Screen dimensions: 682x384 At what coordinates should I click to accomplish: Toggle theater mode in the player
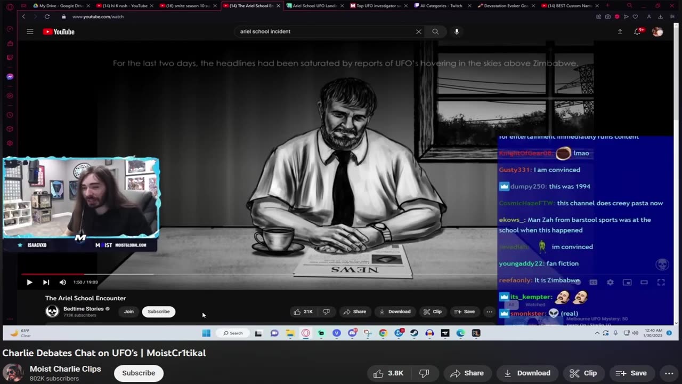pos(644,282)
